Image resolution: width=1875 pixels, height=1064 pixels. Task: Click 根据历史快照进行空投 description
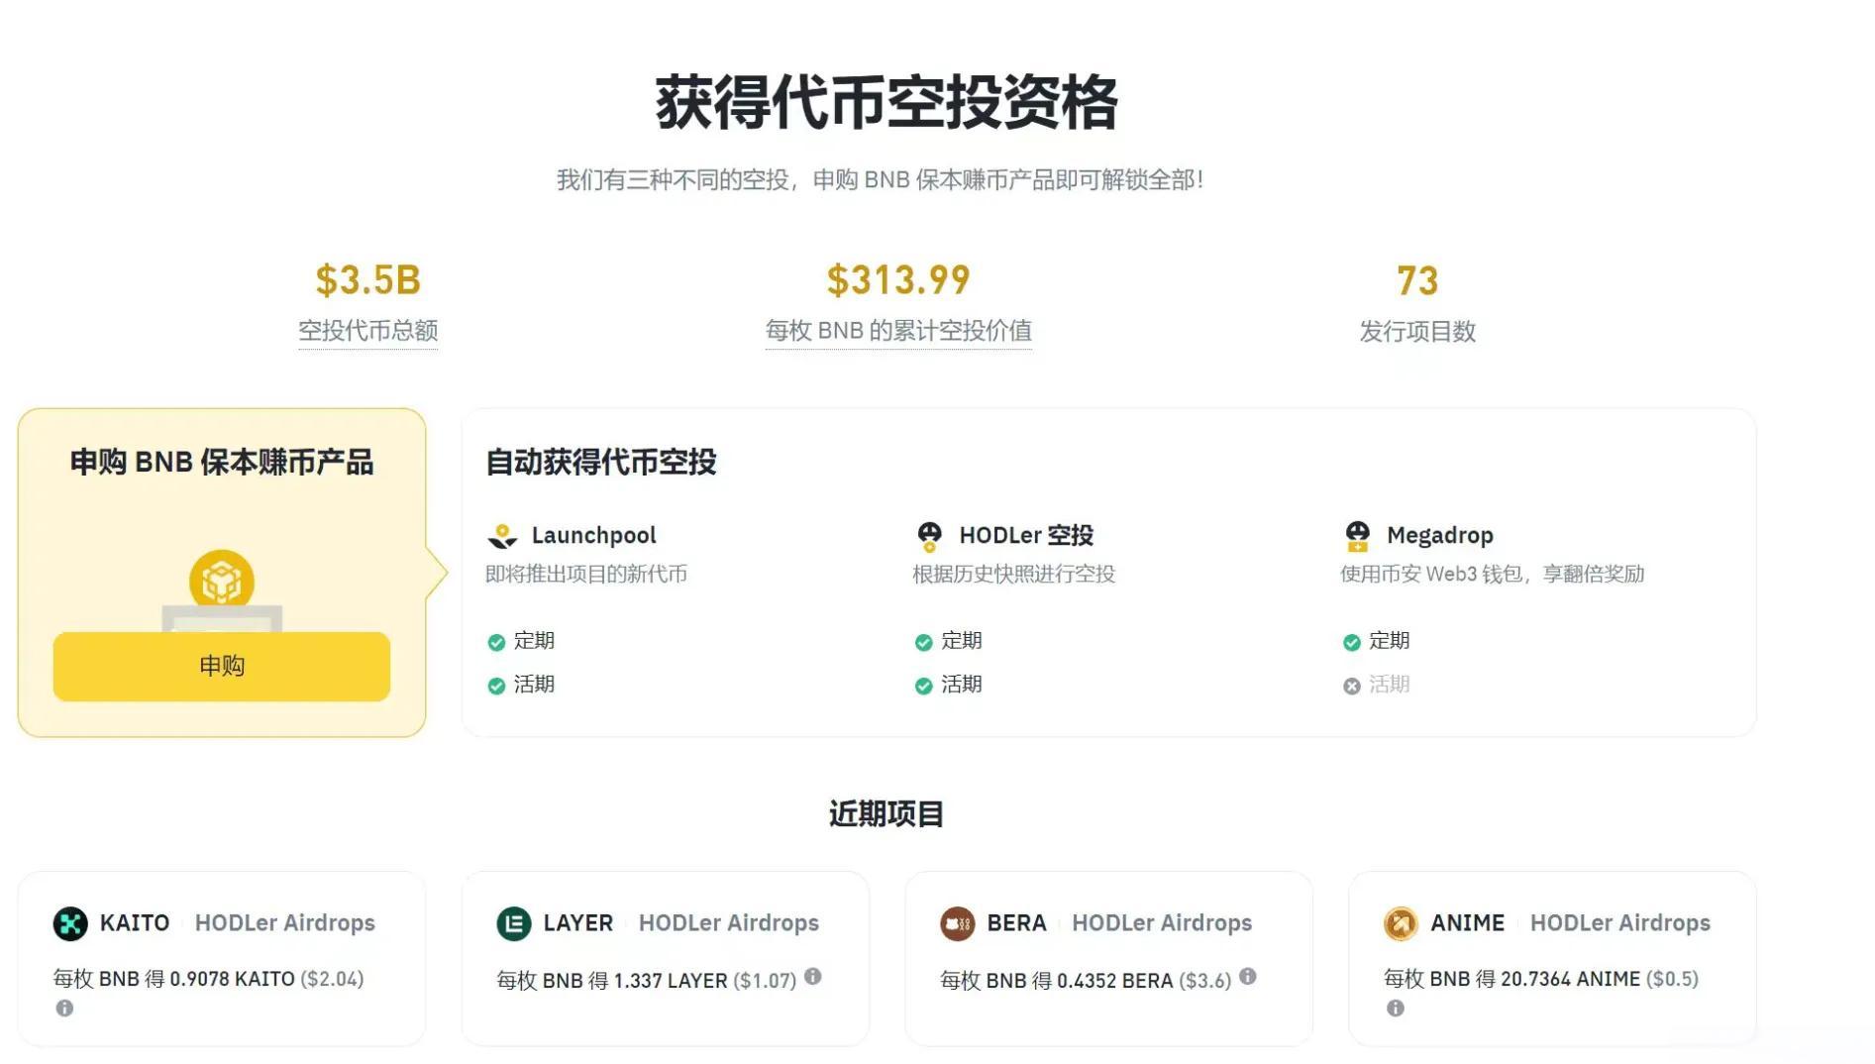[x=1013, y=575]
